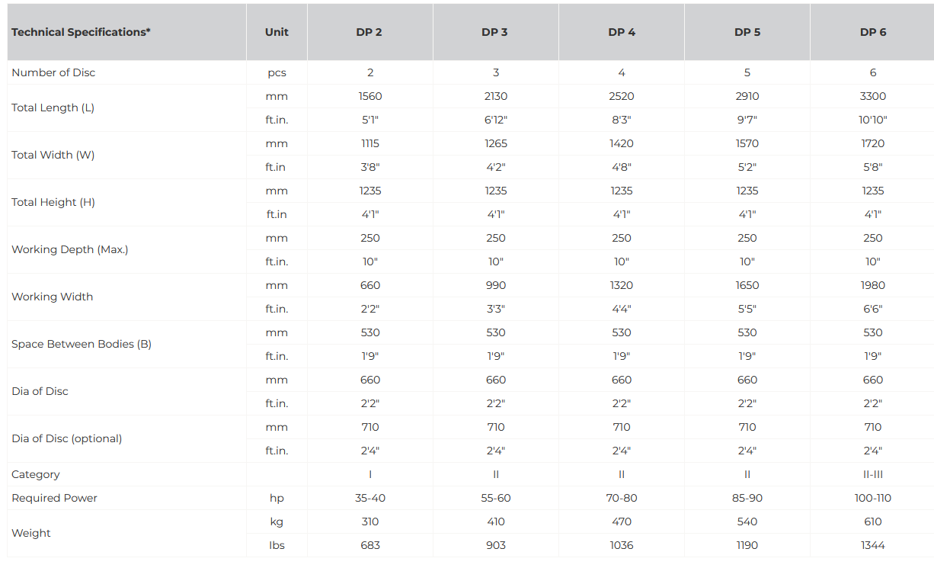Select DP 4 weight 1036 lbs value

pyautogui.click(x=622, y=545)
